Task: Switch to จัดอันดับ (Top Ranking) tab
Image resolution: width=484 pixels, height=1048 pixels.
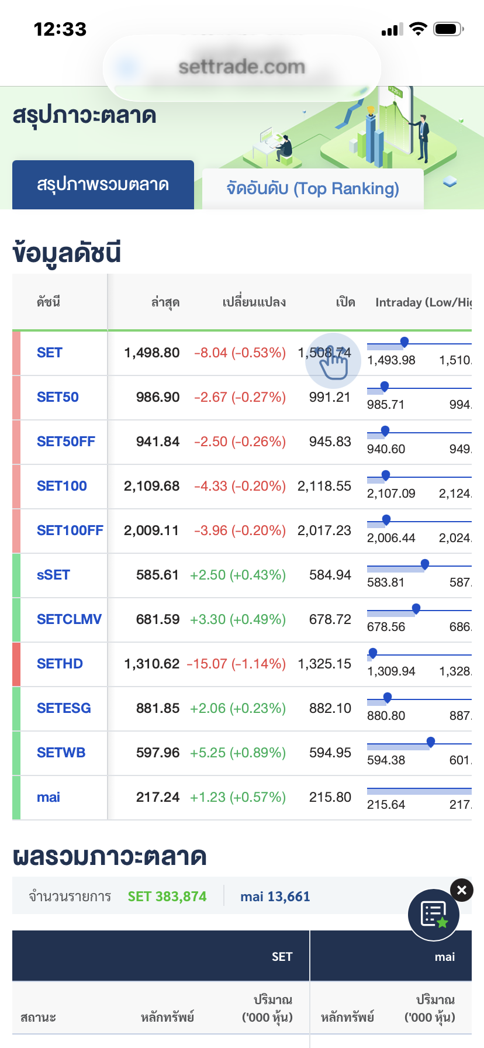Action: pos(313,188)
